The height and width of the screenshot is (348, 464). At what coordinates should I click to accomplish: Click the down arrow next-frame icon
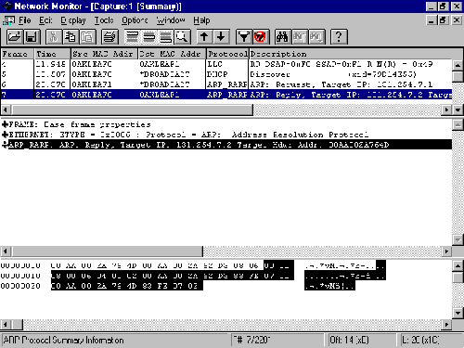(x=221, y=37)
